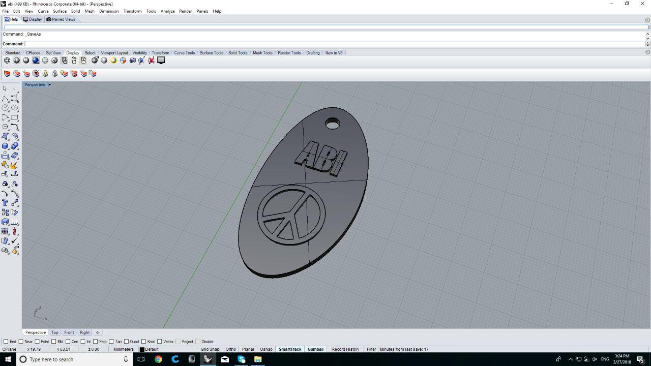This screenshot has width=651, height=366.
Task: Select the Ellipse tool
Action: click(15, 108)
